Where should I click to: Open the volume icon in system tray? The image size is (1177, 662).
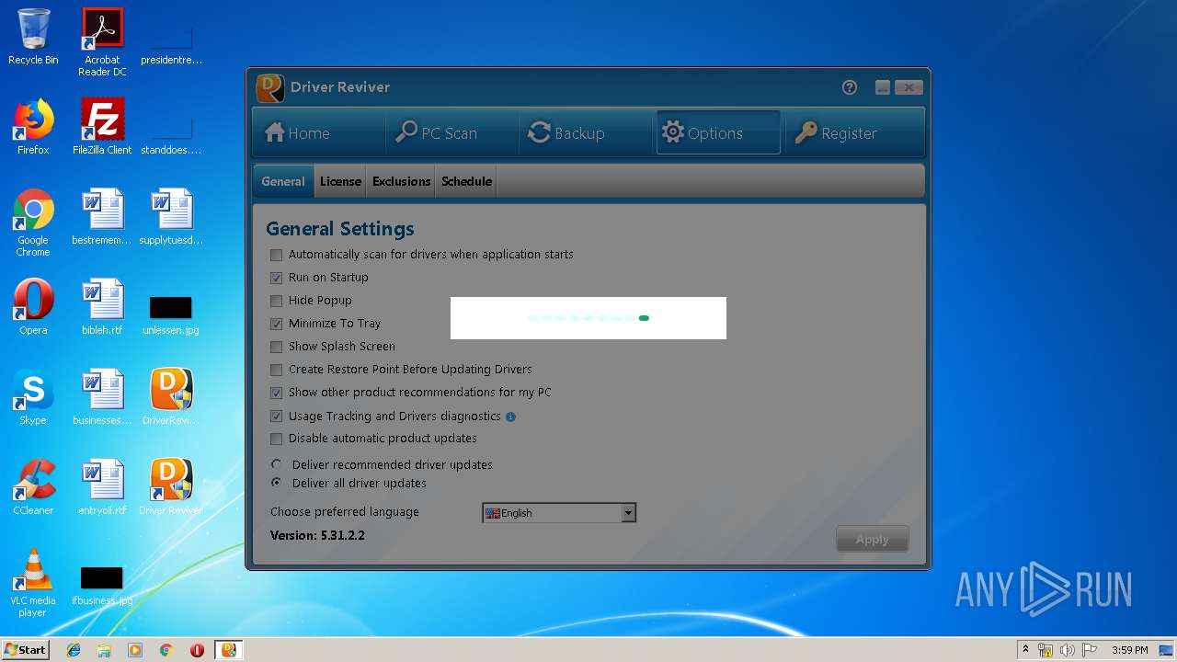1068,650
